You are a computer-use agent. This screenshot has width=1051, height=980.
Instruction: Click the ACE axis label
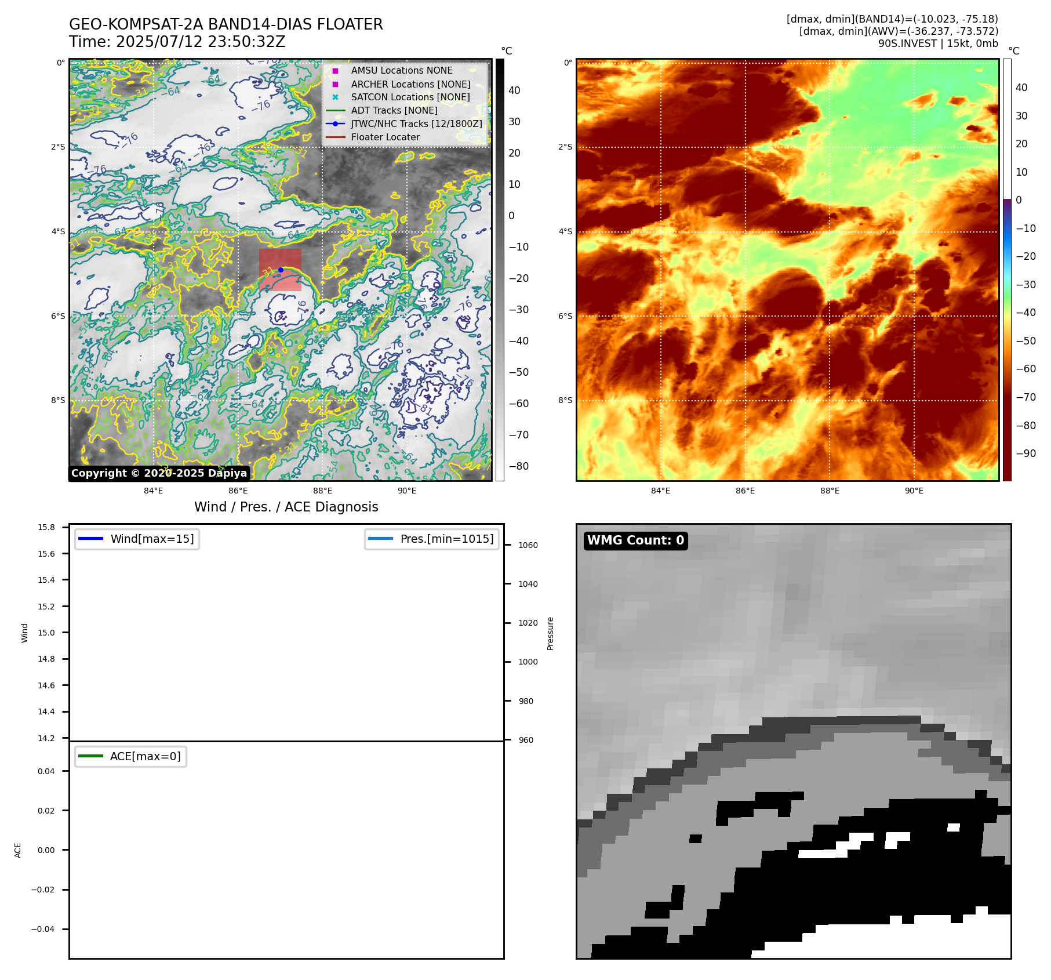(x=18, y=850)
